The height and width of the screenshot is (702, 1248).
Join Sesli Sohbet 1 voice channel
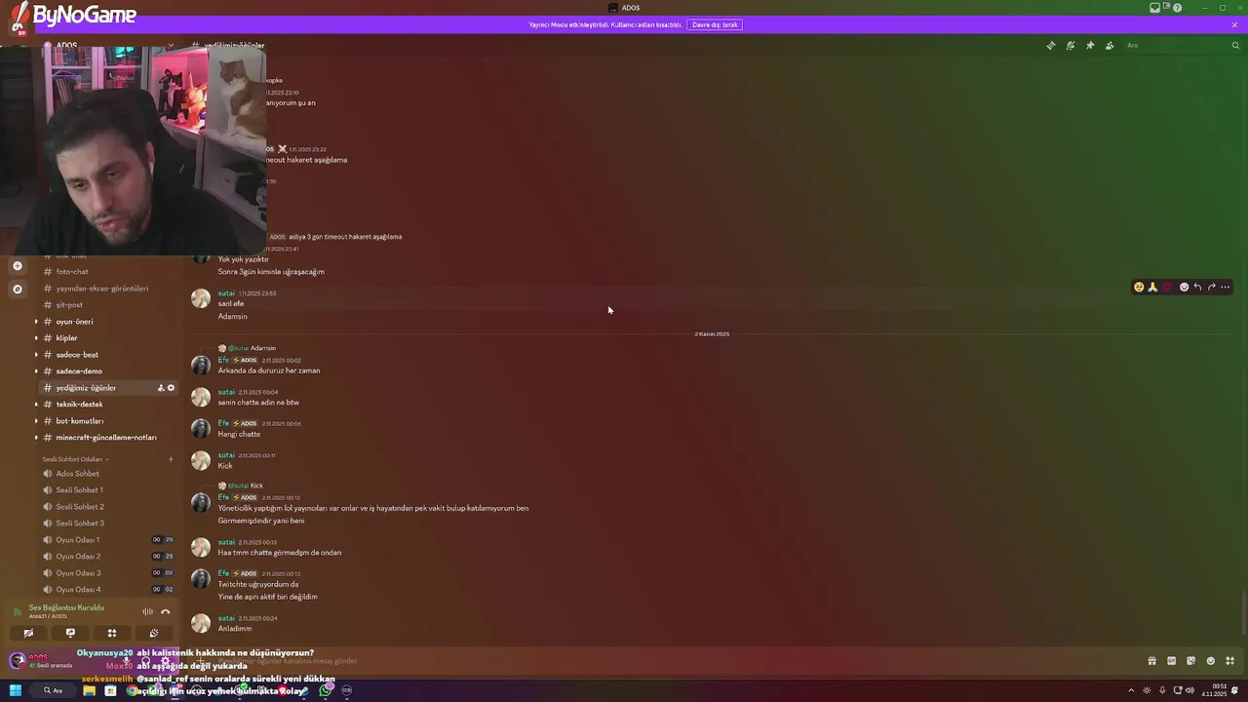[108, 490]
